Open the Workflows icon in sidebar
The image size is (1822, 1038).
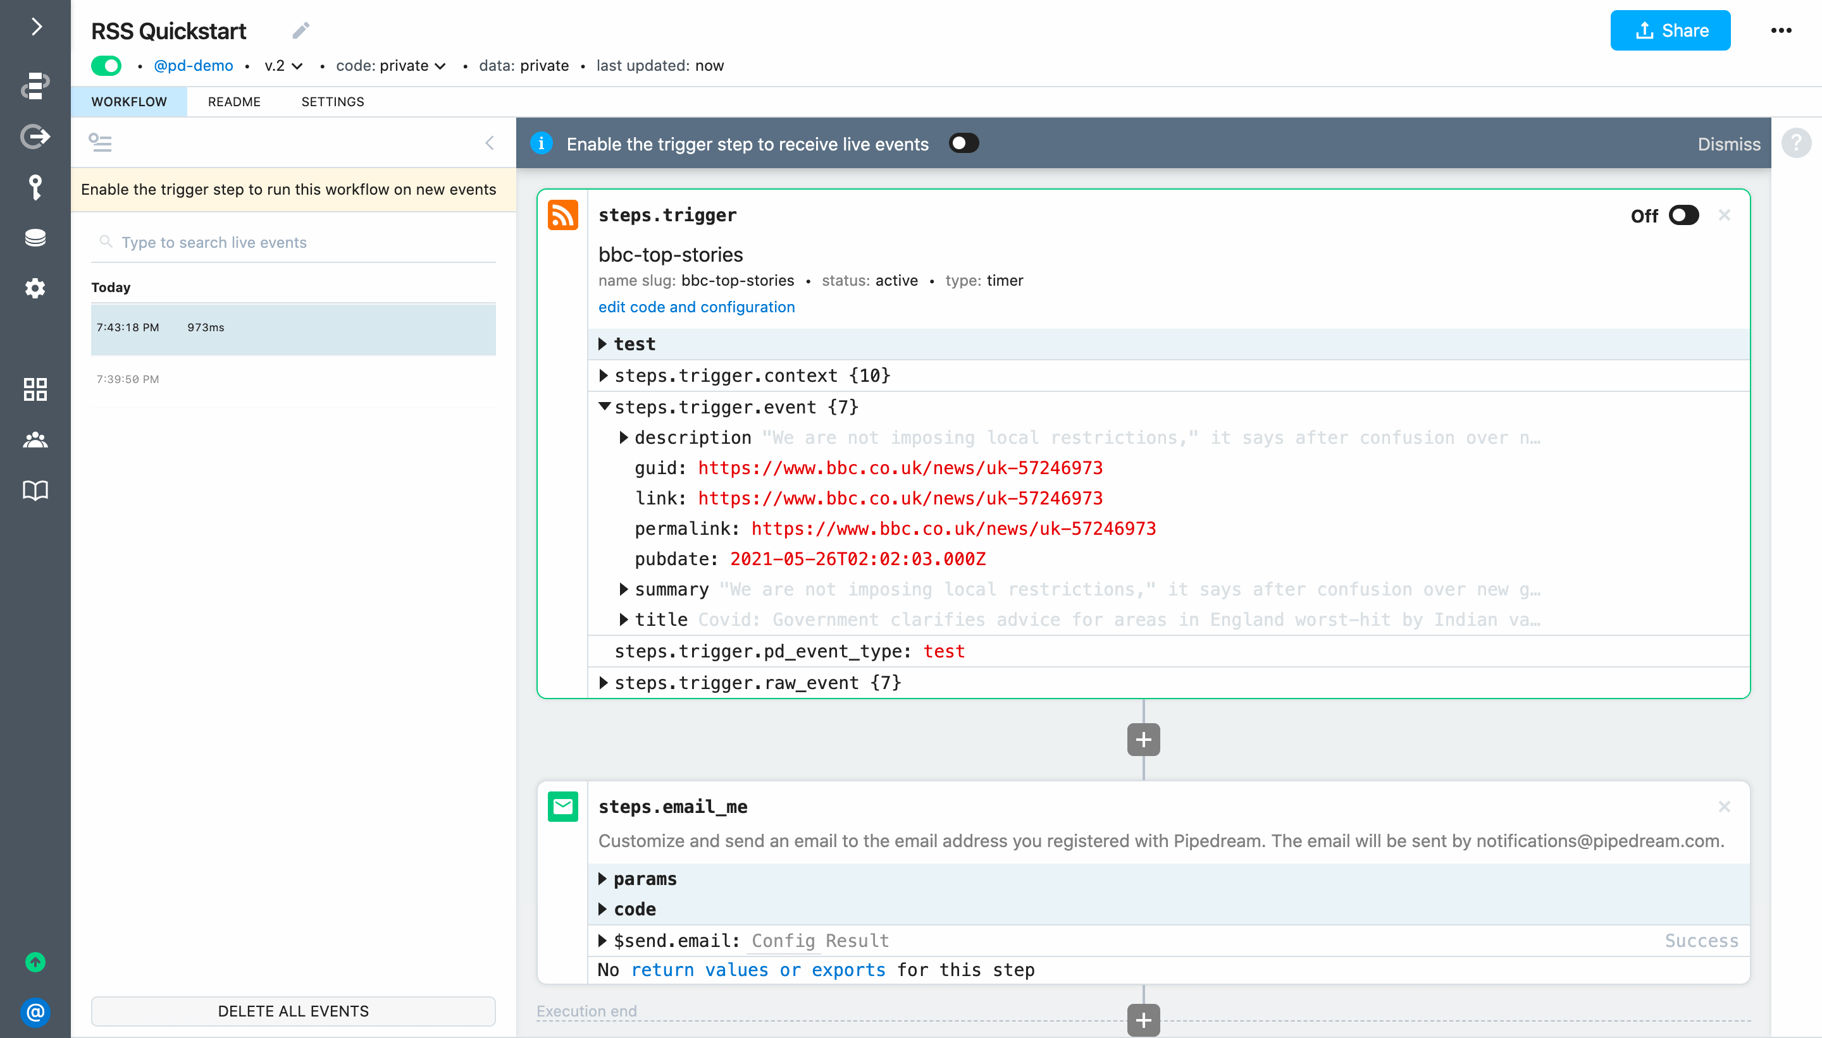[35, 85]
